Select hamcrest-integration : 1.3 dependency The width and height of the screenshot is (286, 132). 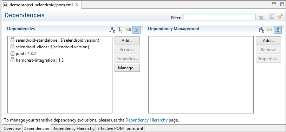[x=40, y=60]
